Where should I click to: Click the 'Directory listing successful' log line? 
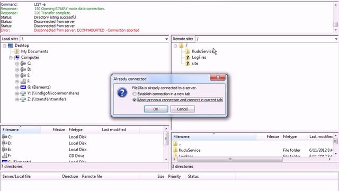(x=55, y=18)
